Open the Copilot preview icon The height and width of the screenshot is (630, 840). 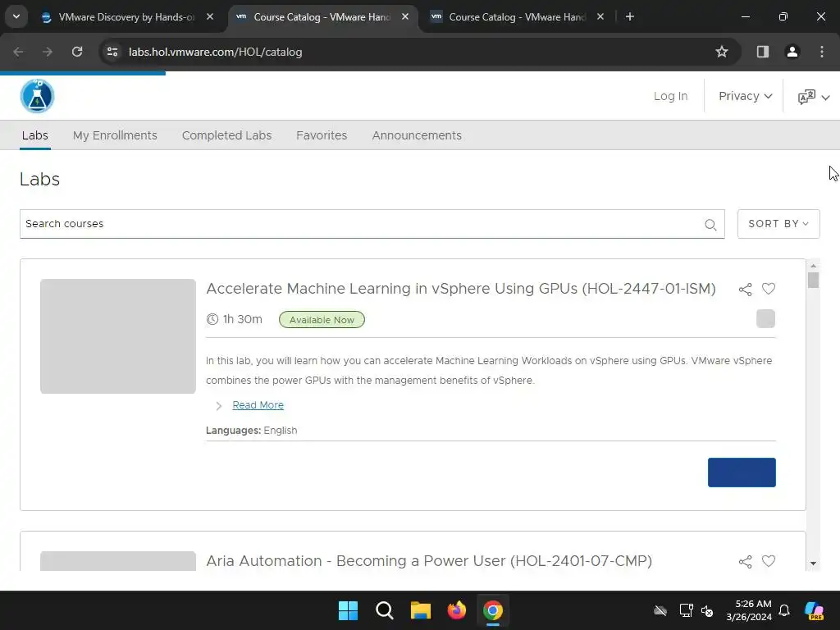point(815,610)
